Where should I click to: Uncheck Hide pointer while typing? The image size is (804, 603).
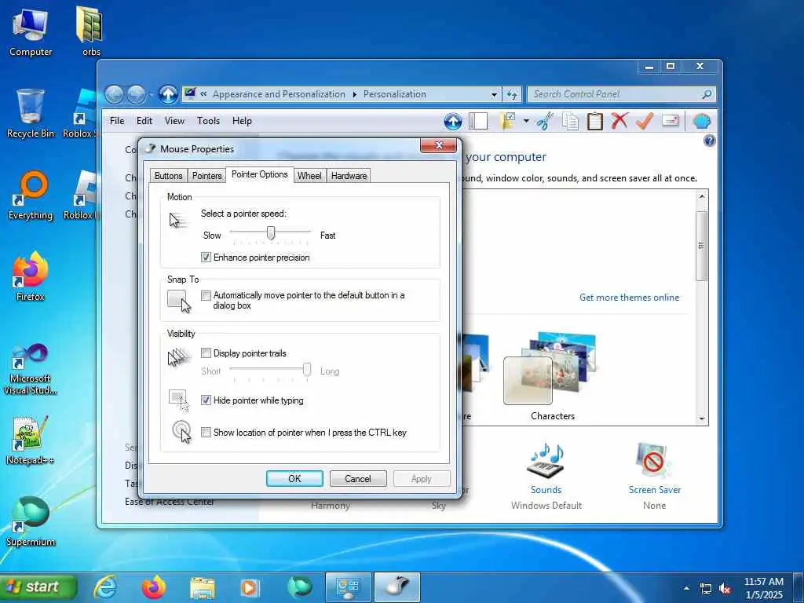(x=206, y=400)
